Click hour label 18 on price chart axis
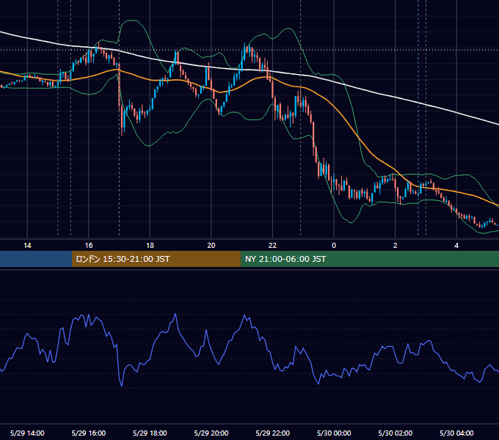 coord(150,246)
